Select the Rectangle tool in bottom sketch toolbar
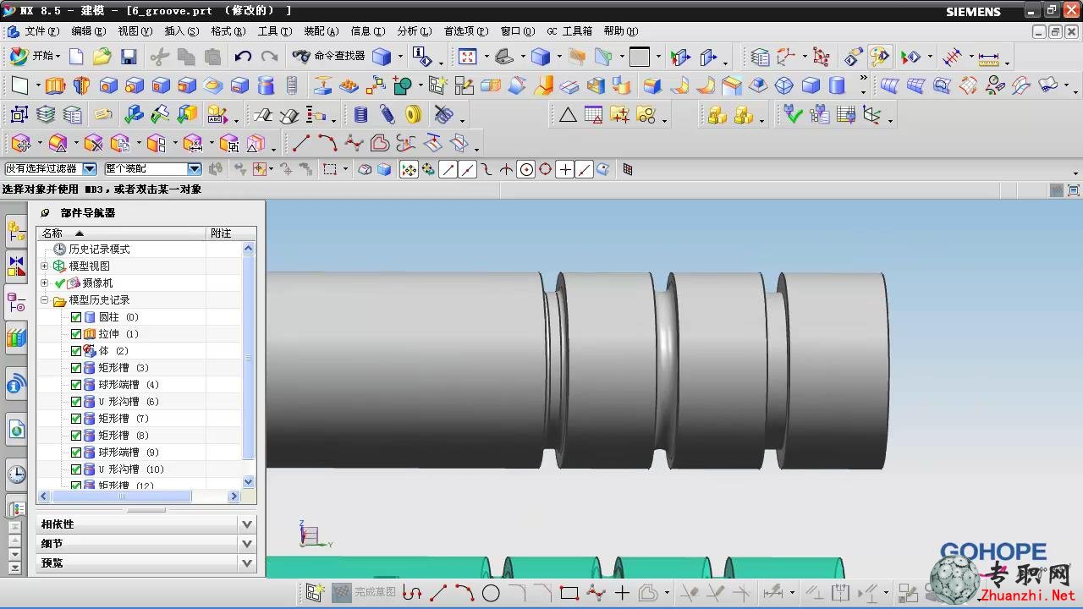The width and height of the screenshot is (1083, 609). tap(569, 593)
